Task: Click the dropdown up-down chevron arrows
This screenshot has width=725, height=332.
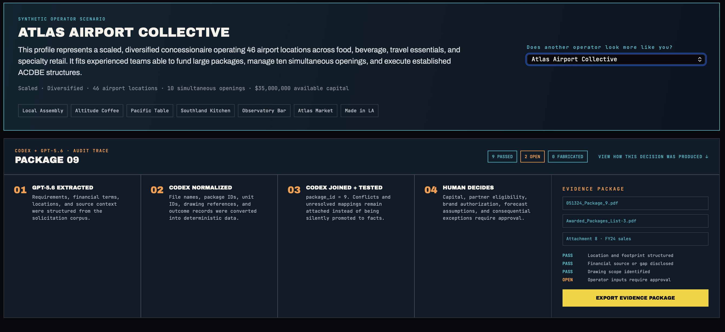Action: pos(699,59)
